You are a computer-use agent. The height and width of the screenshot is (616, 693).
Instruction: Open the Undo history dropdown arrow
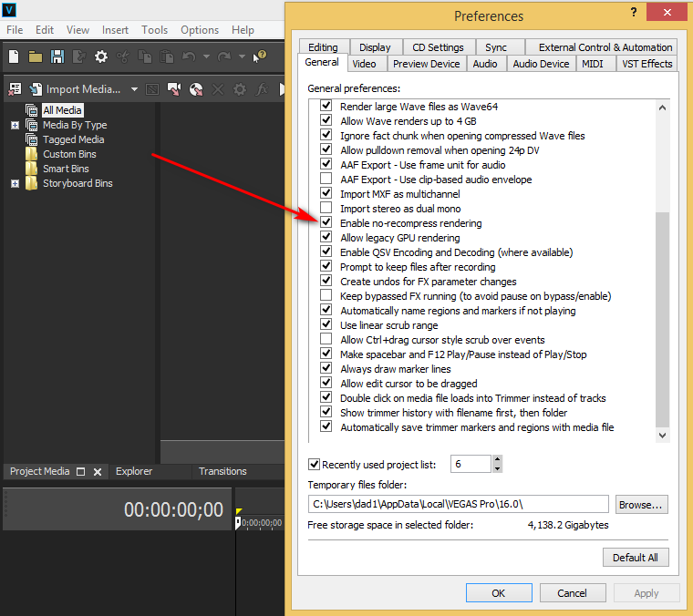[206, 56]
